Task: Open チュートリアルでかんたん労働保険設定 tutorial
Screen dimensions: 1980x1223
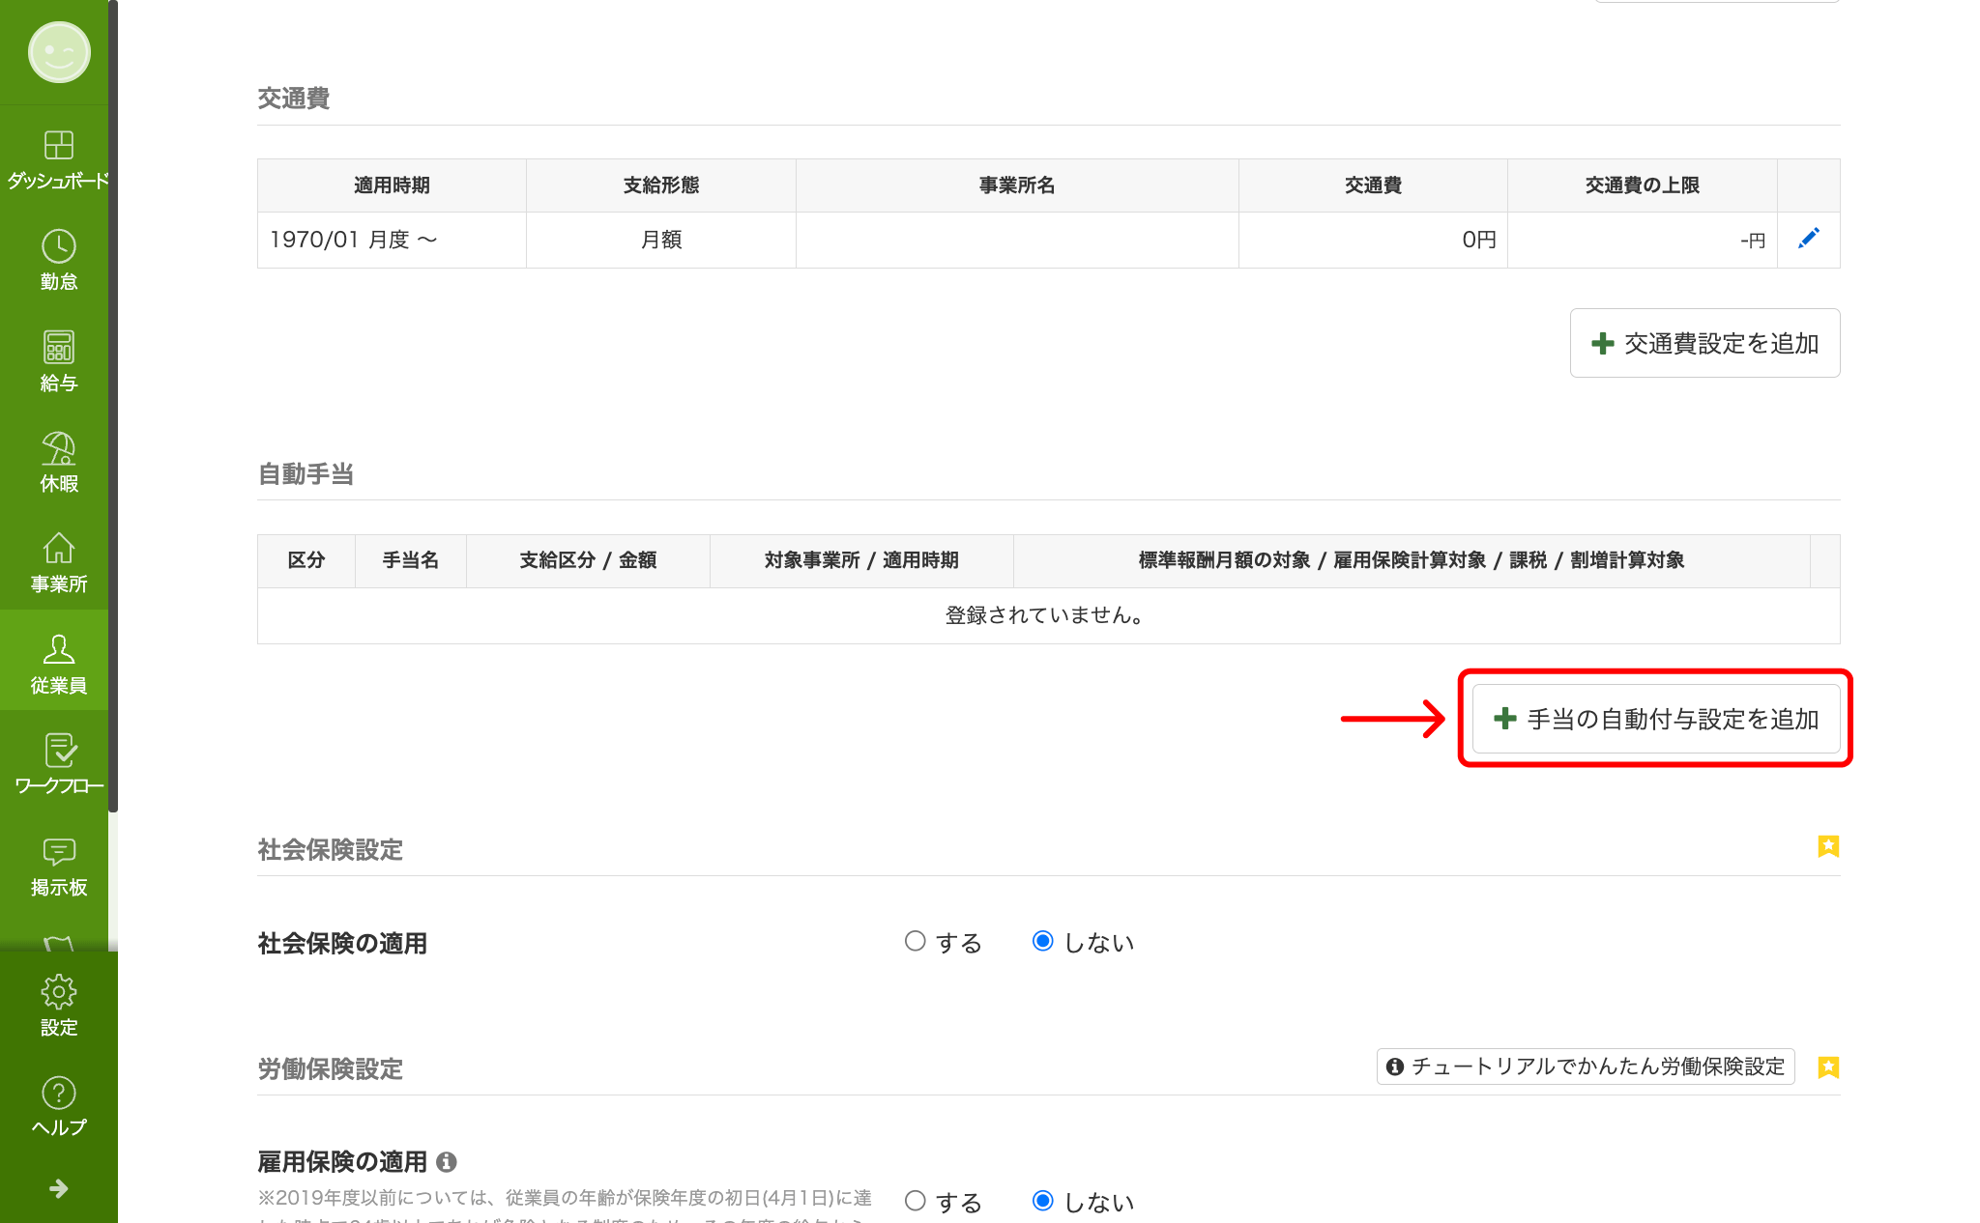Action: pos(1585,1067)
